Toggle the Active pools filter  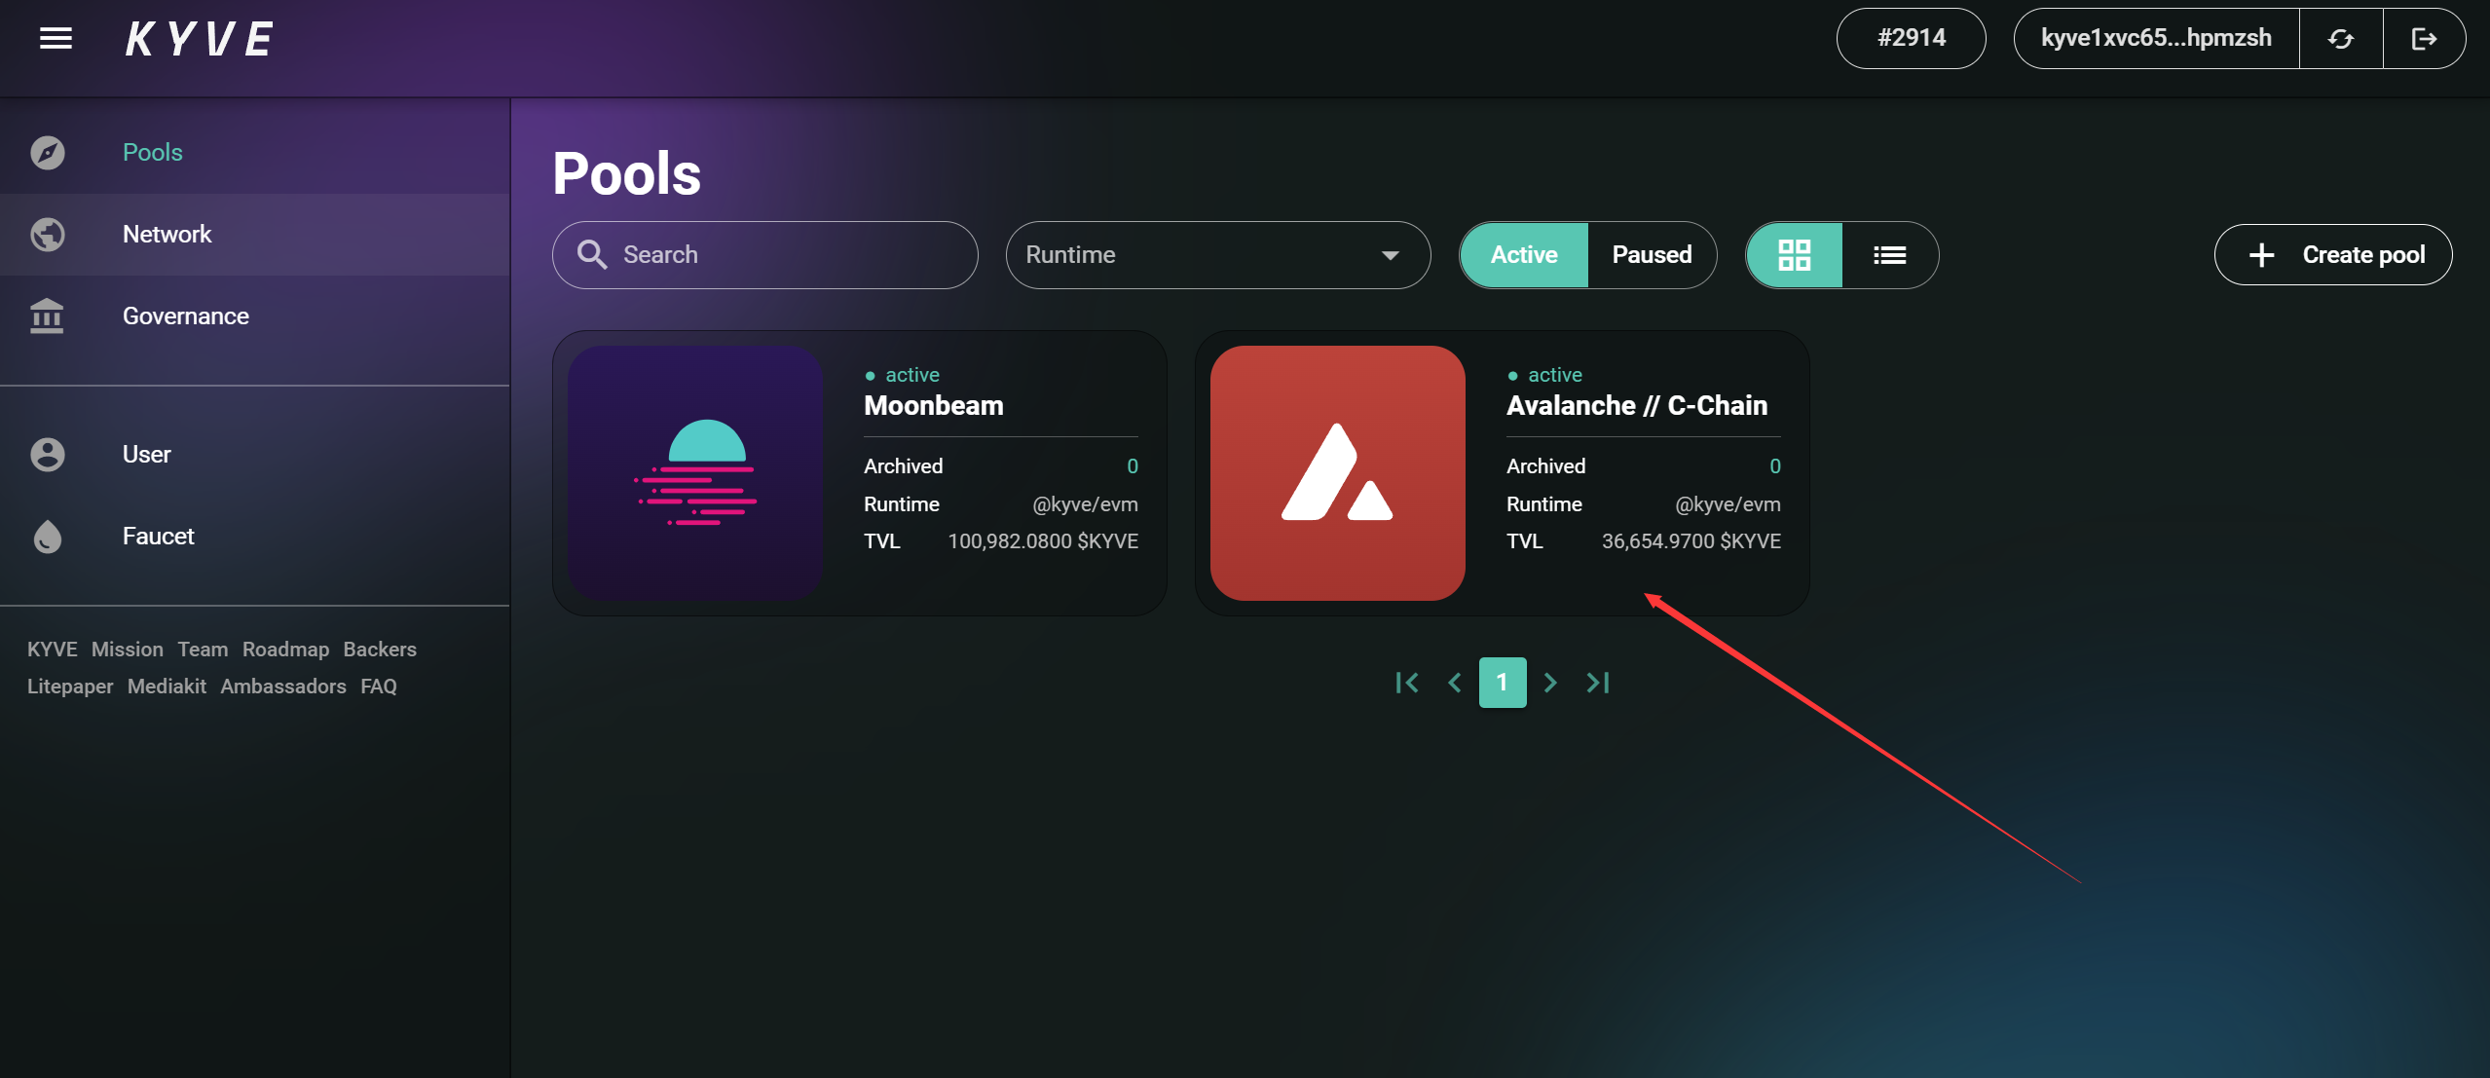tap(1524, 255)
